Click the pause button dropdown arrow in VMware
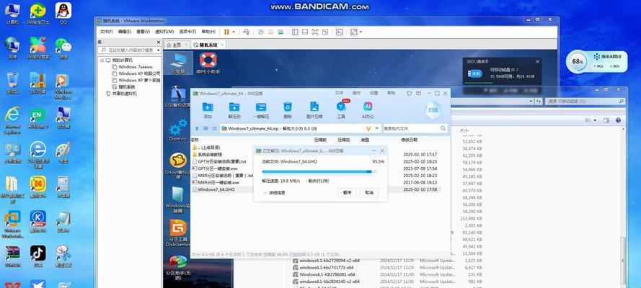The image size is (641, 288). [x=234, y=32]
